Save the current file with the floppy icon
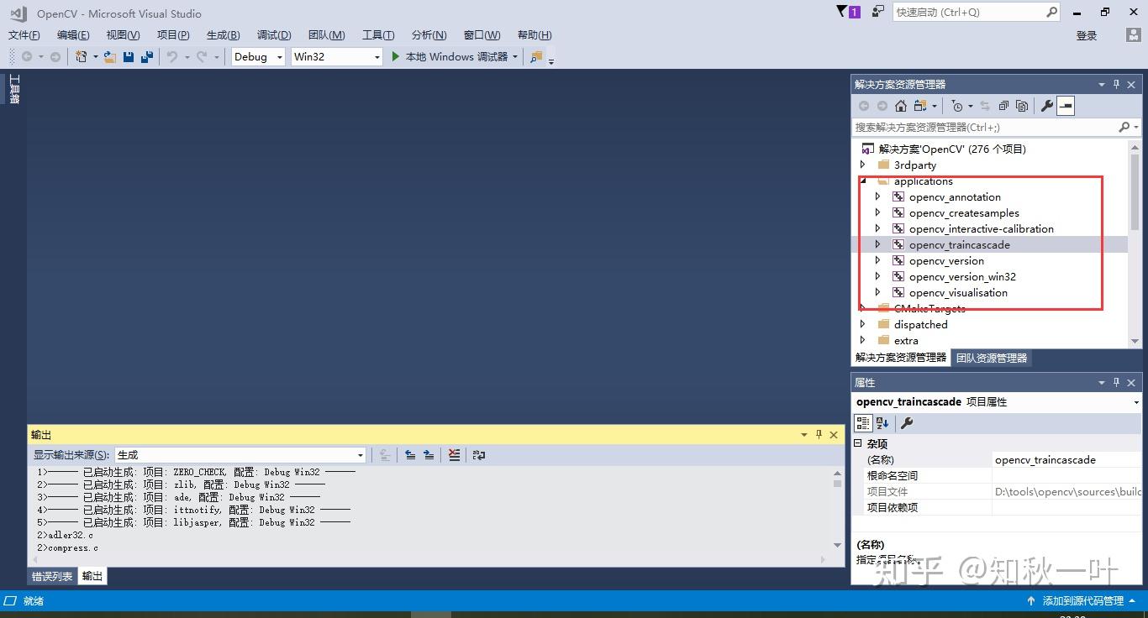Image resolution: width=1148 pixels, height=618 pixels. point(129,57)
